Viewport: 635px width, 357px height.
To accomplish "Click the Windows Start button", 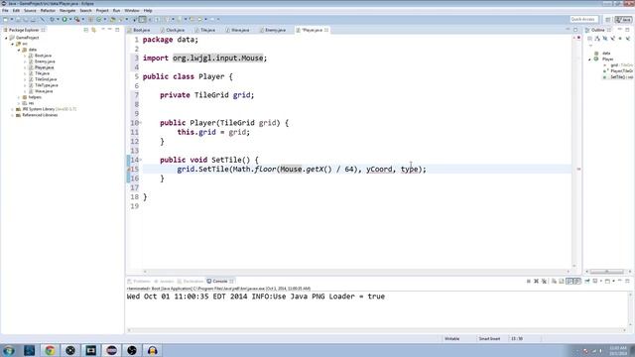I will (9, 350).
